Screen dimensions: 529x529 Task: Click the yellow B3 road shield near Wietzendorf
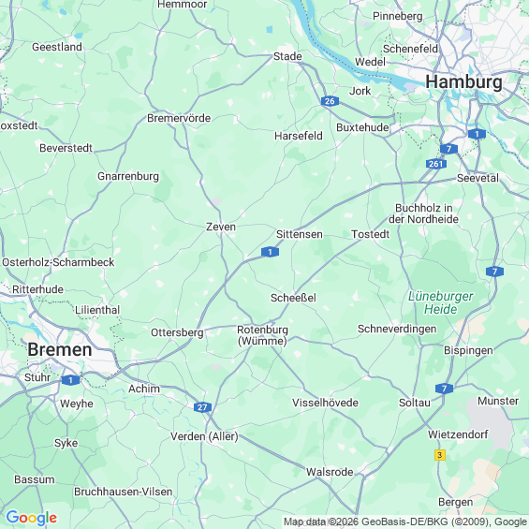(439, 455)
